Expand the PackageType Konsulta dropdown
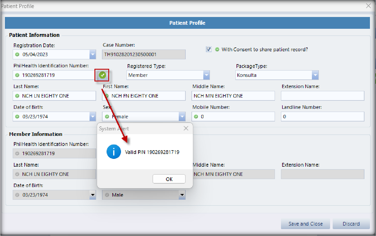This screenshot has width=376, height=236. tap(315, 75)
